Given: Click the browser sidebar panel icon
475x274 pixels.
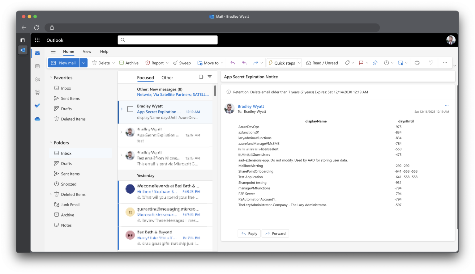Looking at the screenshot, I should (23, 40).
